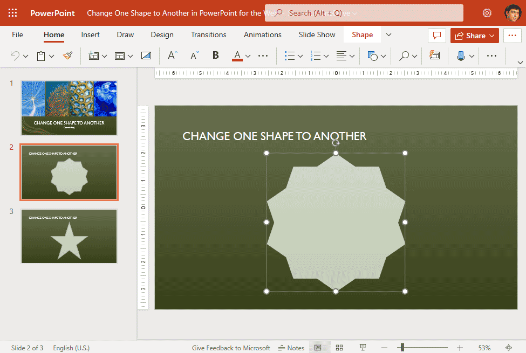
Task: Click the Increase Font Size icon
Action: 171,55
